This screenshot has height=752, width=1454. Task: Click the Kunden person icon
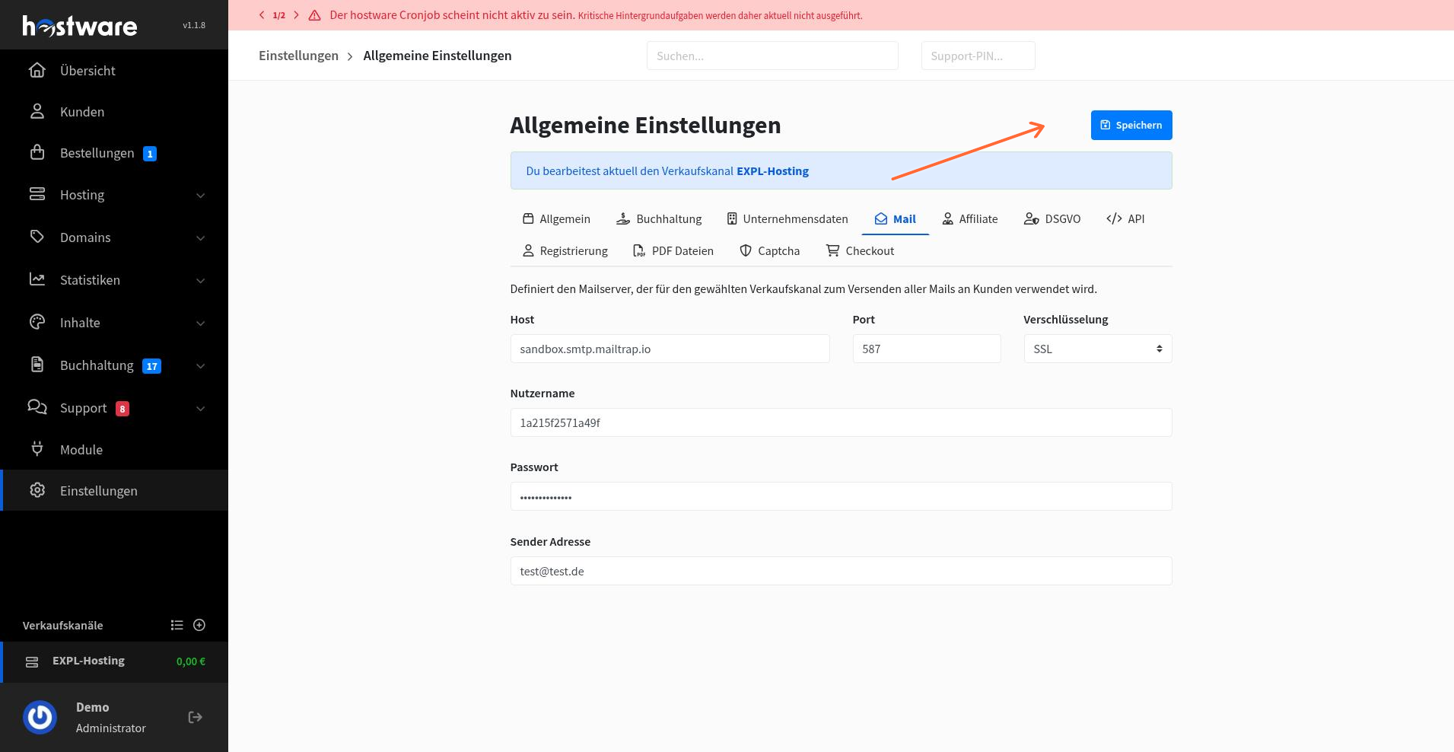[x=37, y=111]
